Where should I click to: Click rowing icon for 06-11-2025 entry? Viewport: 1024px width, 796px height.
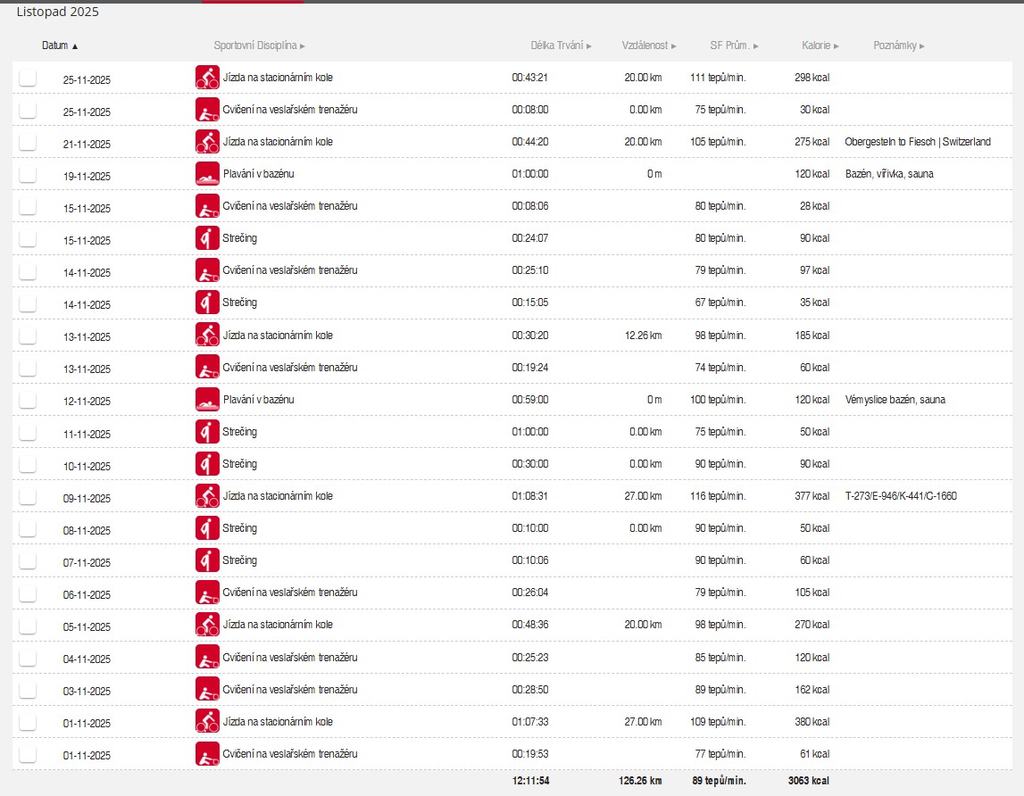coord(207,593)
